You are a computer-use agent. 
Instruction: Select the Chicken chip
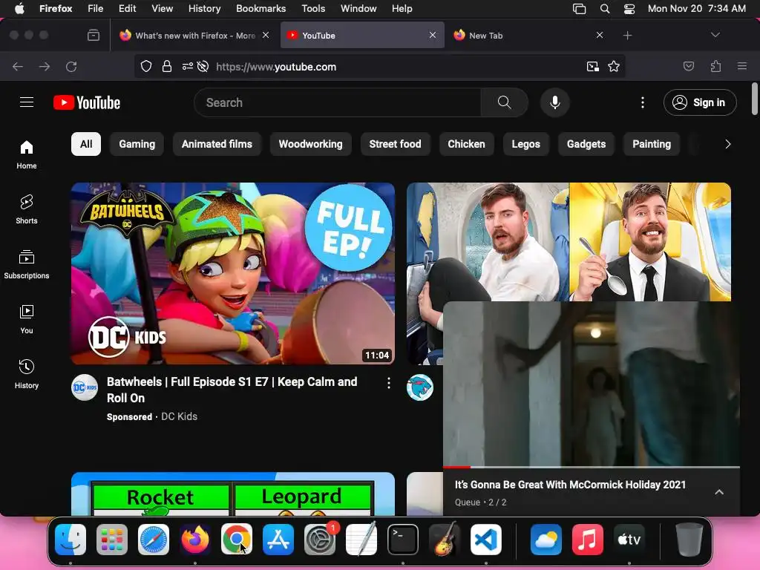tap(466, 144)
